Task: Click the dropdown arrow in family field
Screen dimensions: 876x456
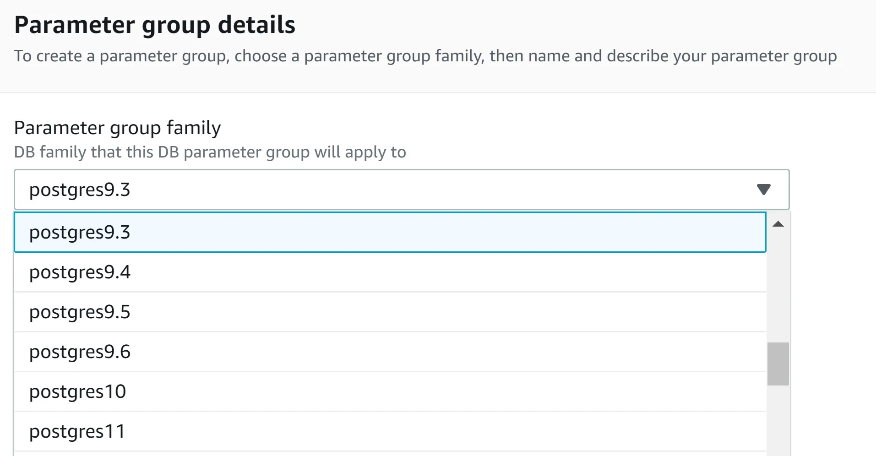Action: pyautogui.click(x=763, y=190)
